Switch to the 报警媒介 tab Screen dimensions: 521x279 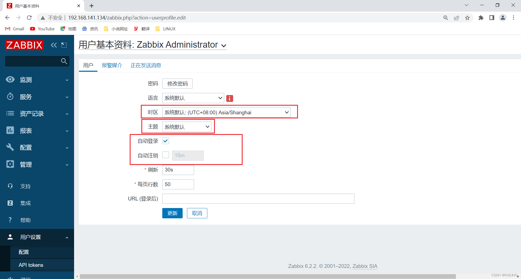coord(112,65)
